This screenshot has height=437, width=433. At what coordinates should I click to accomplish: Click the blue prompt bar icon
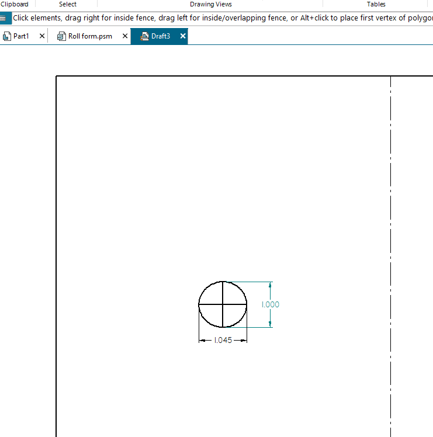[x=5, y=18]
